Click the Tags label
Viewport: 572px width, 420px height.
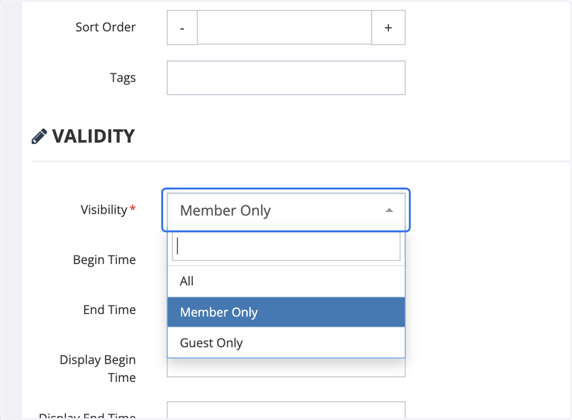point(123,78)
